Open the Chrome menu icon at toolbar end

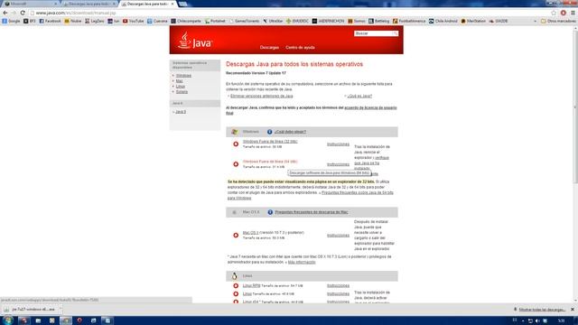pyautogui.click(x=573, y=13)
